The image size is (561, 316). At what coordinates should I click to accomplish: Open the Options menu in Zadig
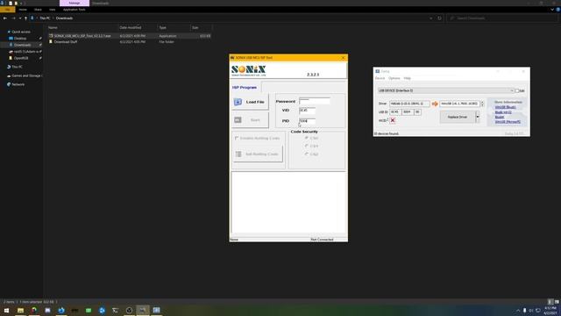tap(394, 78)
